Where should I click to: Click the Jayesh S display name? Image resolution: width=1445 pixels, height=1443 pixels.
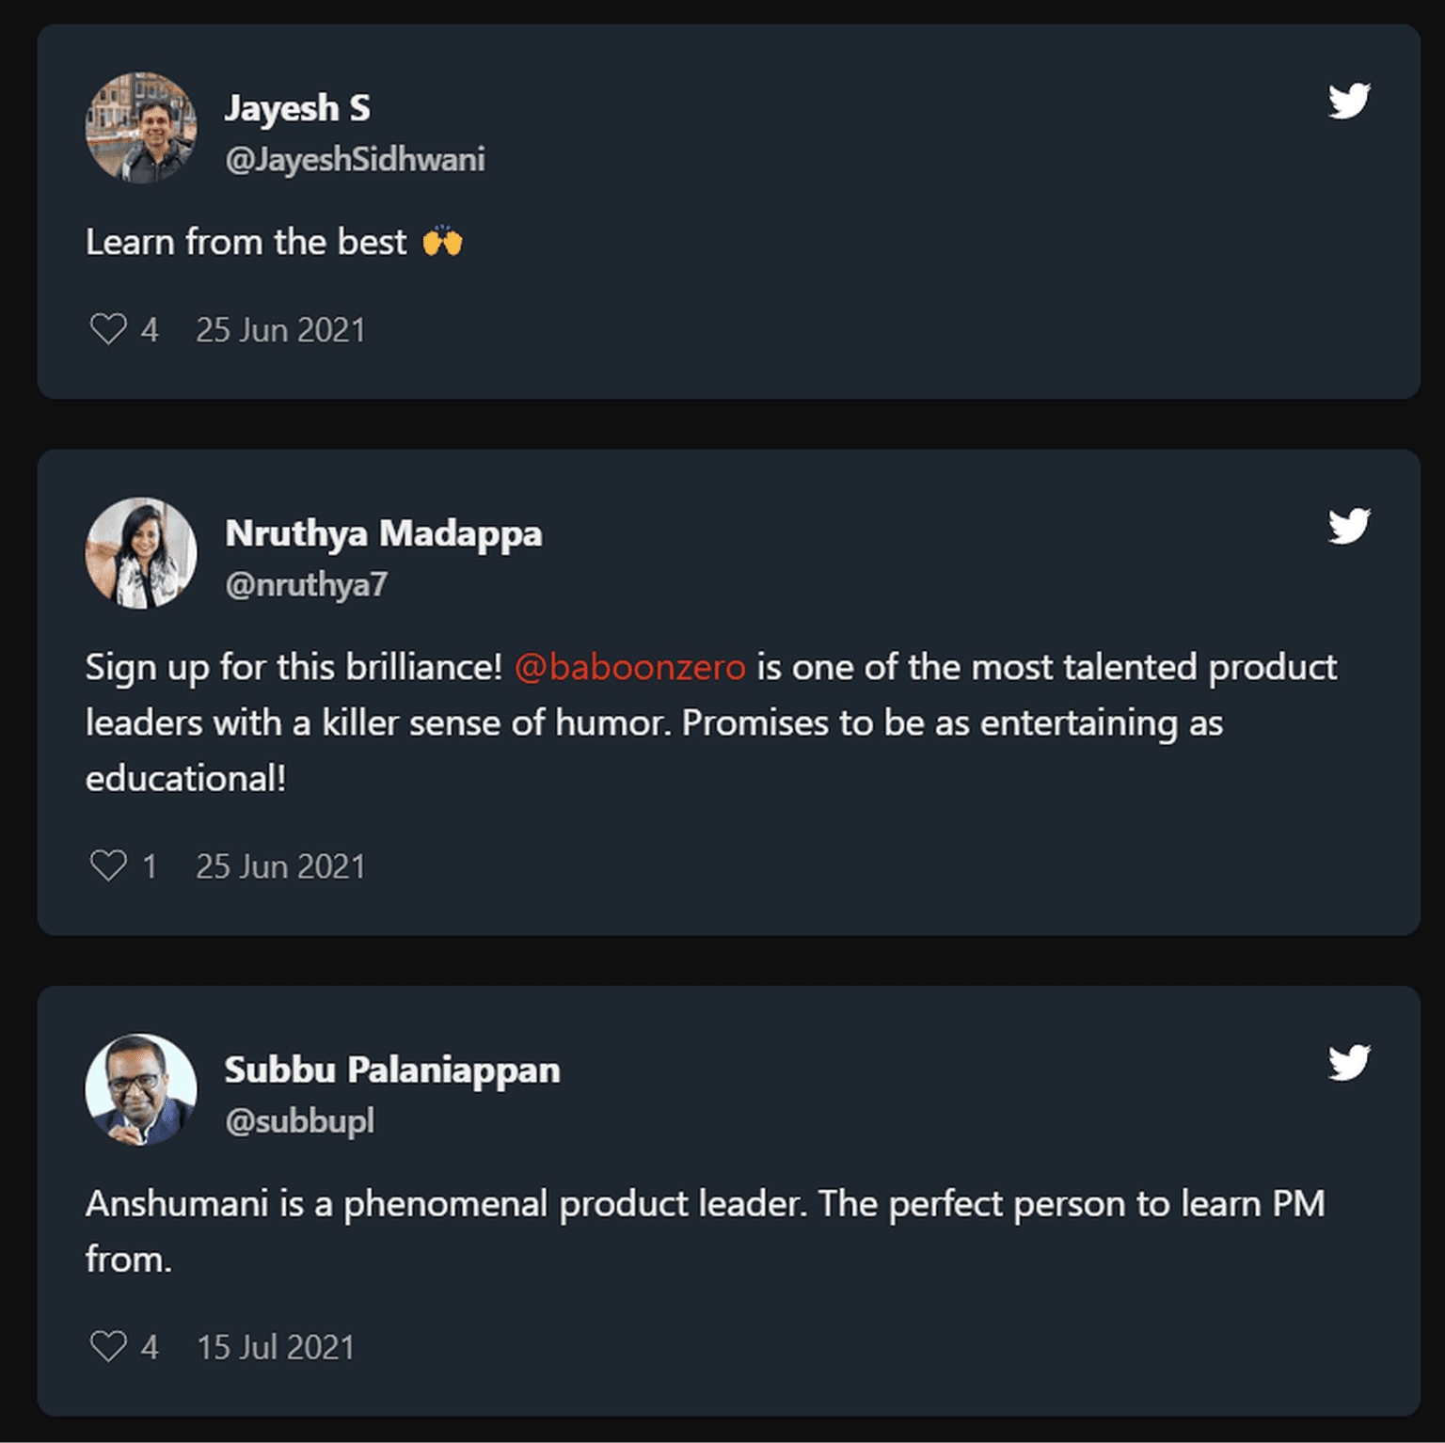point(297,108)
